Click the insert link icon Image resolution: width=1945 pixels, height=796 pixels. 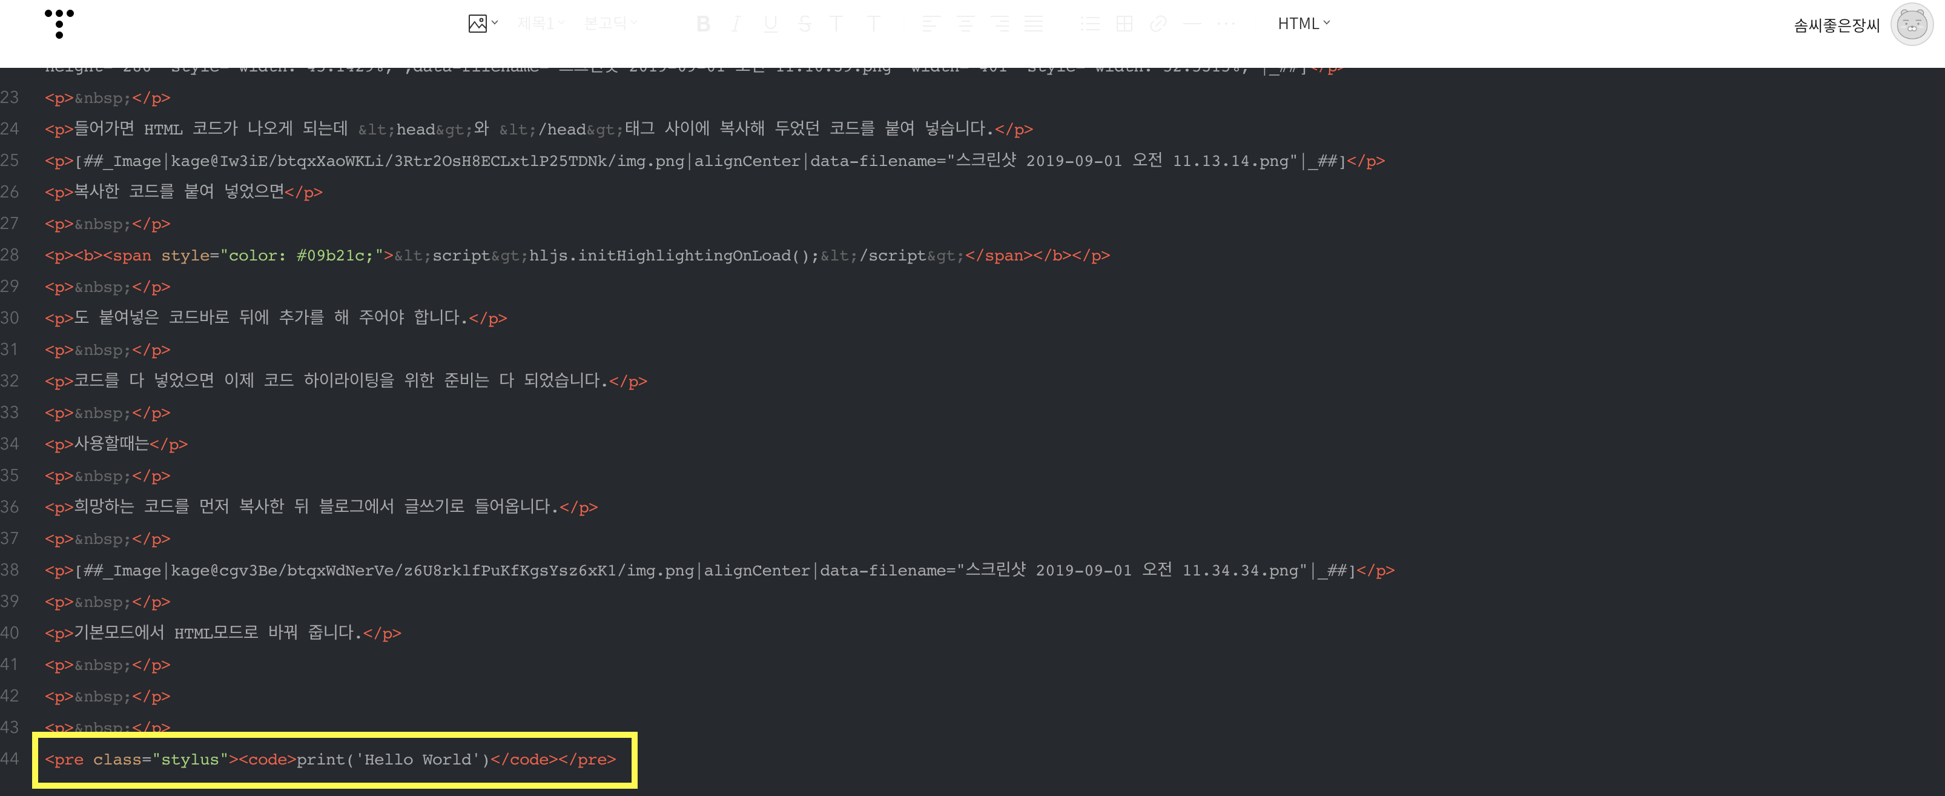pyautogui.click(x=1158, y=24)
